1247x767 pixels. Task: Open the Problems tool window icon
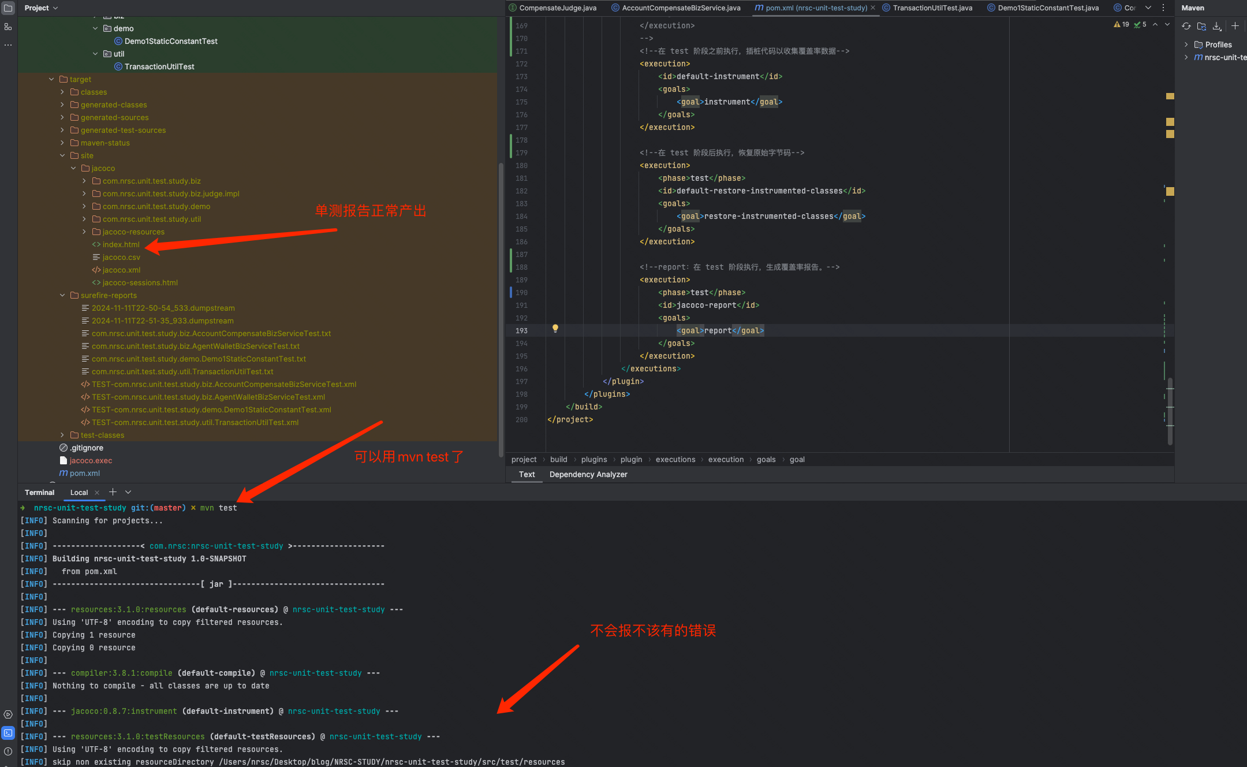(x=8, y=751)
